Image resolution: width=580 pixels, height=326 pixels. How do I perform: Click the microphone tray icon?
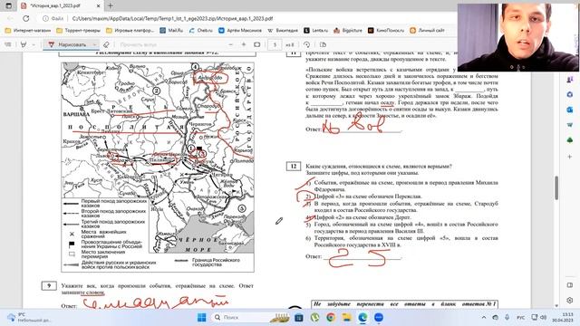pos(507,318)
